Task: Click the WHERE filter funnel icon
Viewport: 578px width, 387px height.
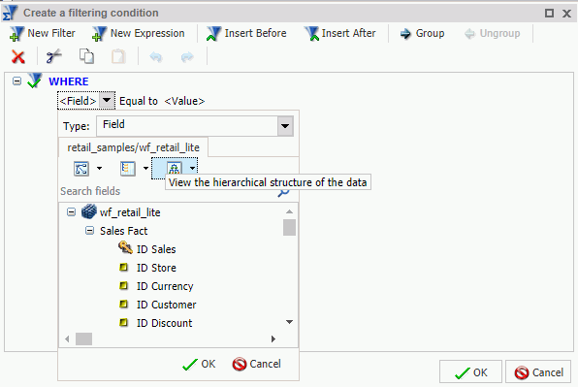Action: click(x=35, y=81)
